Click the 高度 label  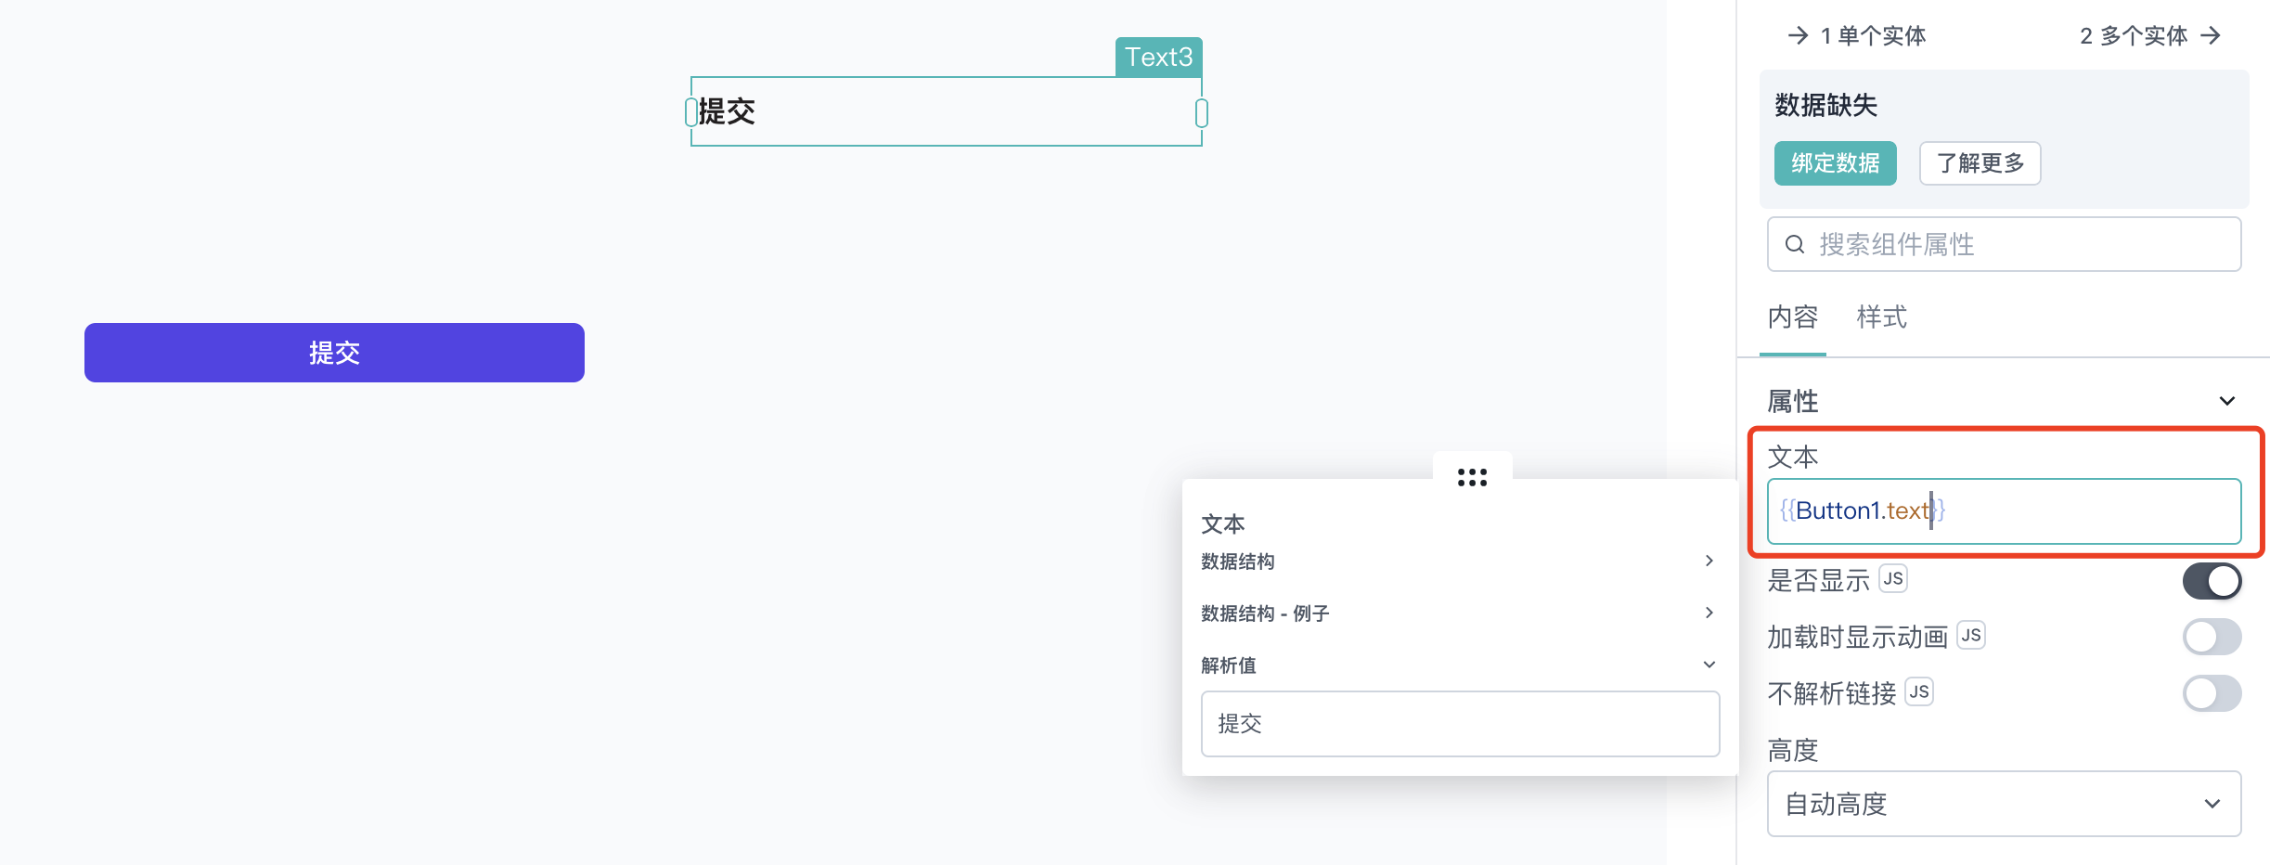(x=1792, y=750)
